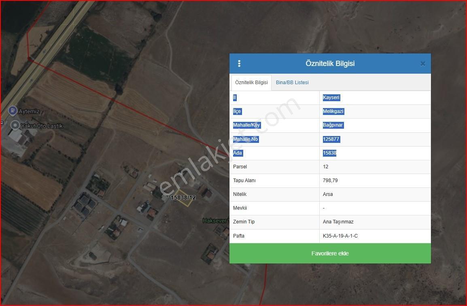Click the Parsel value 12
Viewport: 467px width, 306px height.
325,166
